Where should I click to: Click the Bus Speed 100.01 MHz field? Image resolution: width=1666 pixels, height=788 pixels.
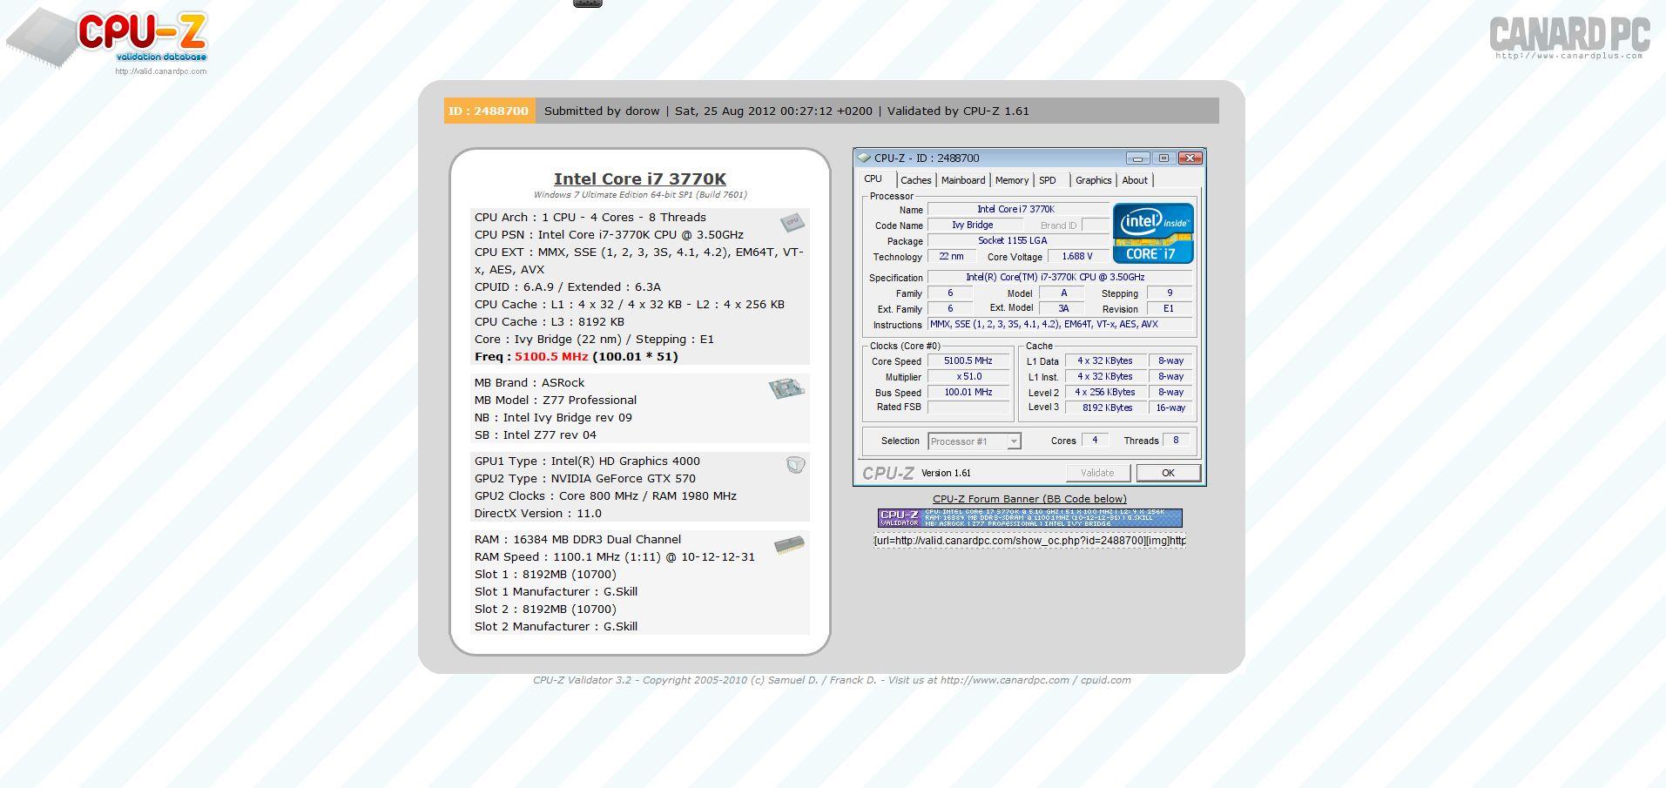coord(968,392)
